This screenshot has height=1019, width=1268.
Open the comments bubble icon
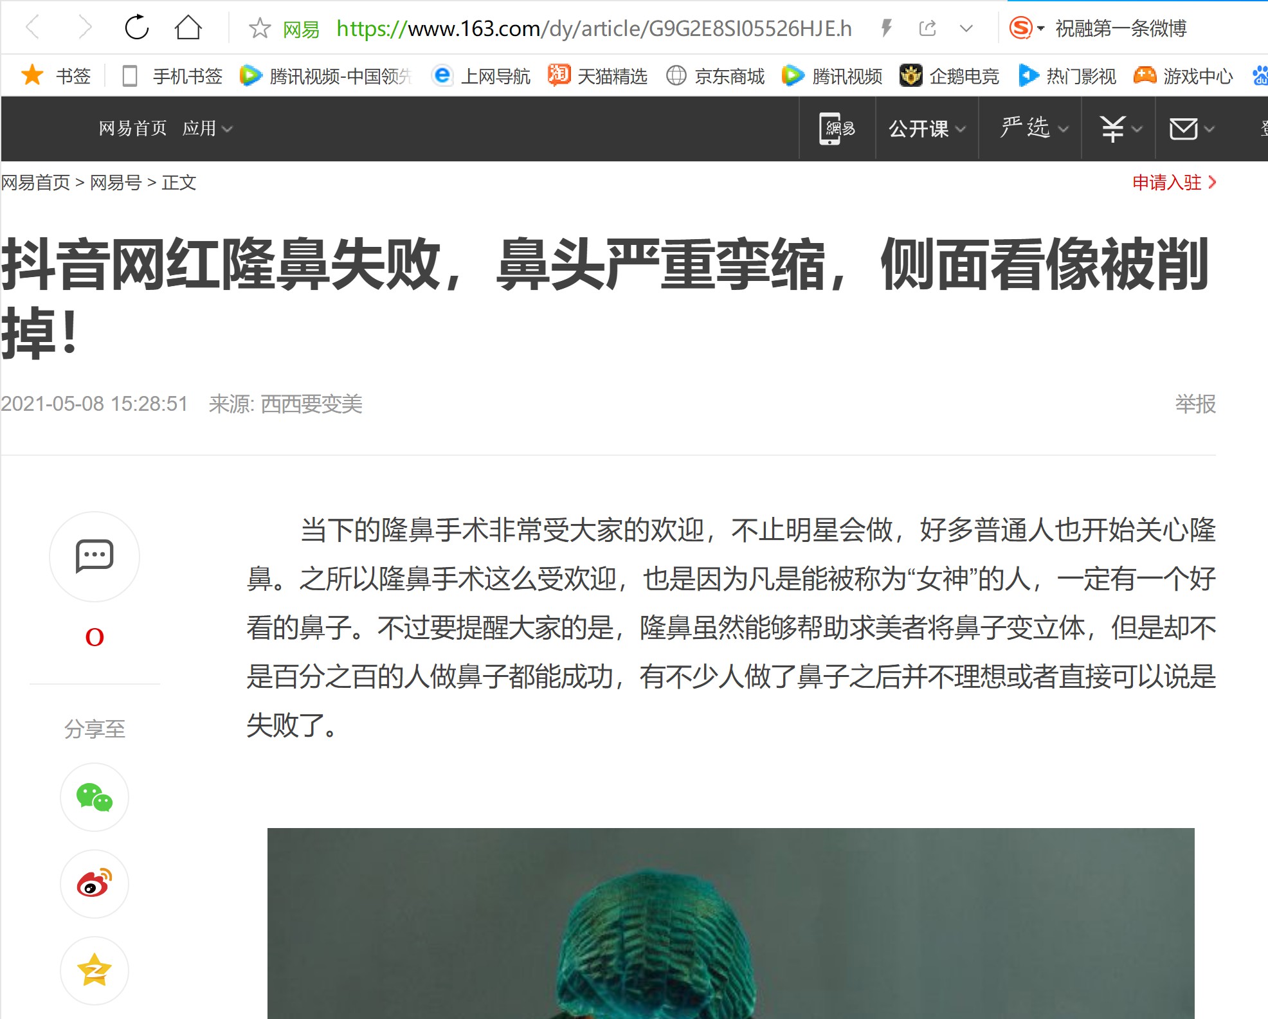(95, 556)
